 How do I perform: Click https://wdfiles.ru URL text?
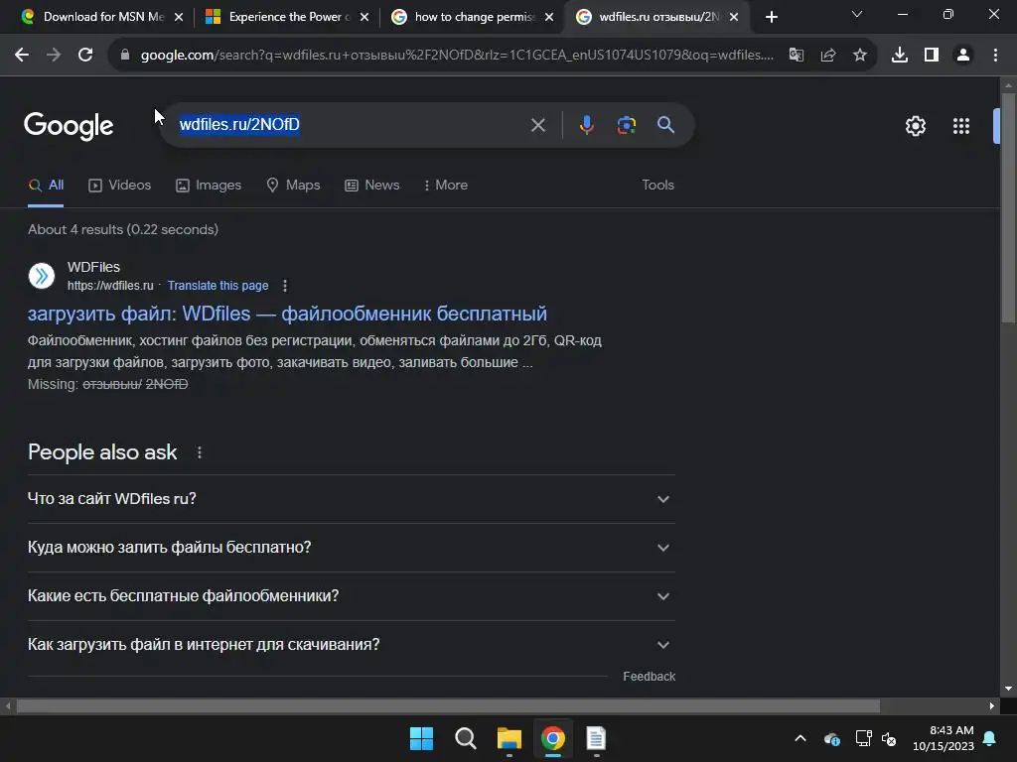coord(110,286)
